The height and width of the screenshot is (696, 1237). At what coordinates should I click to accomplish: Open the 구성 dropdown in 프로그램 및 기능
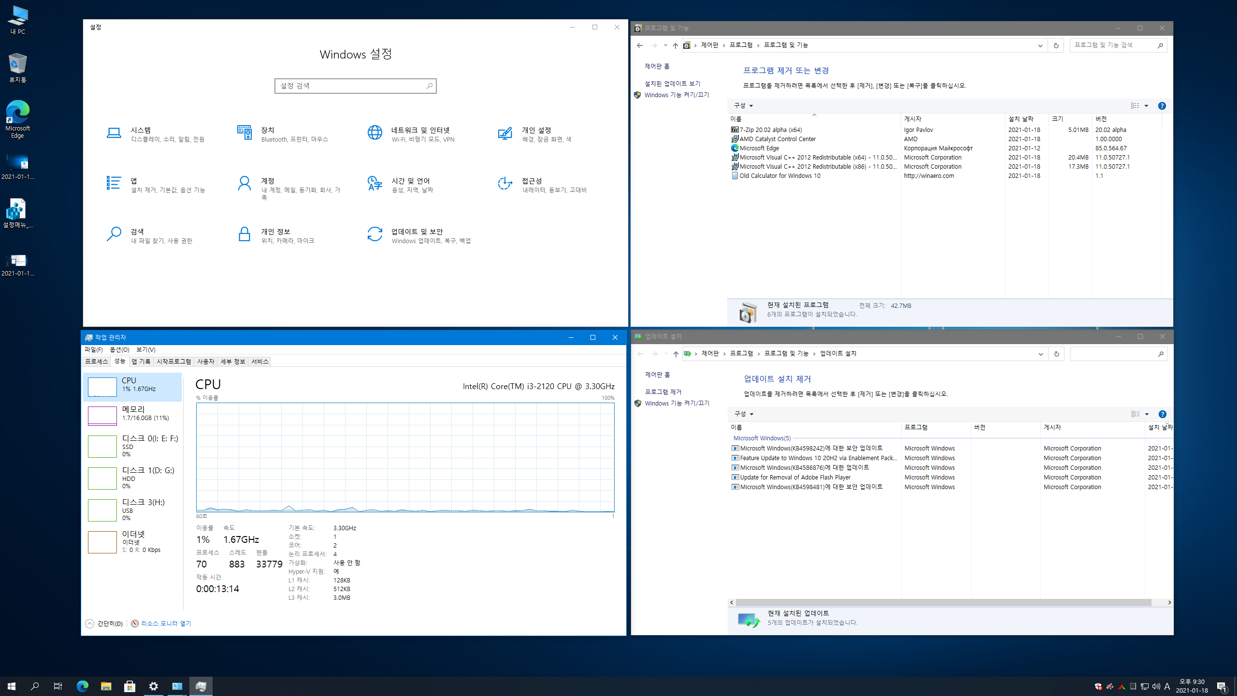click(743, 105)
